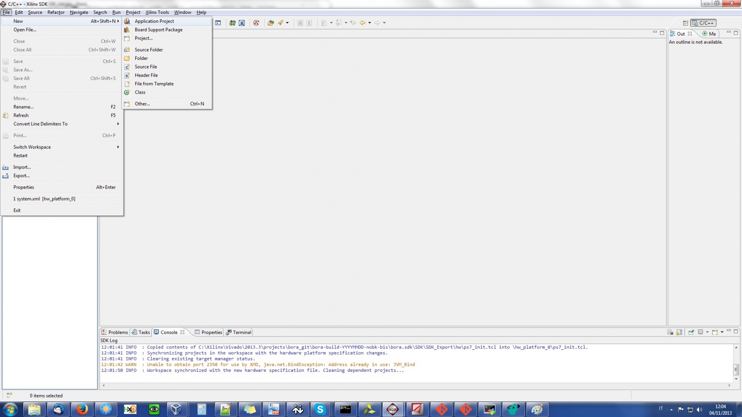Click the Clear Console icon
742x417 pixels.
tap(670, 332)
